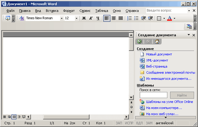Switch to Print Layout view icon
The height and width of the screenshot is (127, 198).
tap(14, 117)
